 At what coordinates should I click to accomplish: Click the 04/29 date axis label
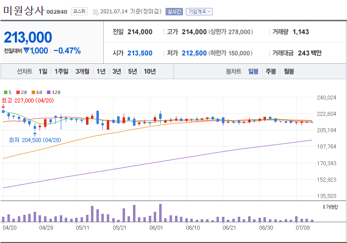[46, 228]
